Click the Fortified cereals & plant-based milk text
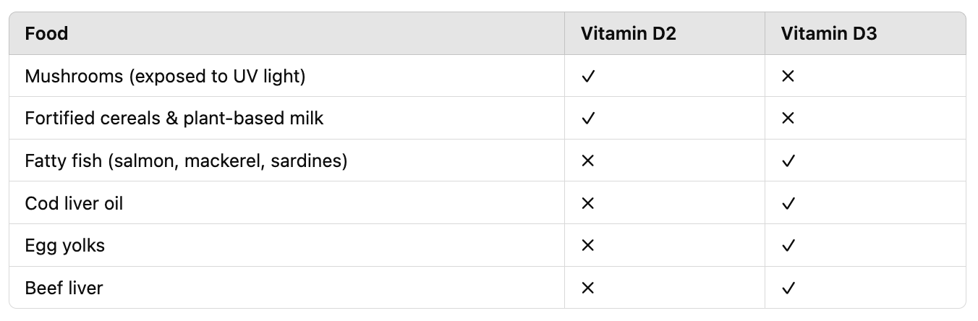The height and width of the screenshot is (321, 978). (x=174, y=118)
